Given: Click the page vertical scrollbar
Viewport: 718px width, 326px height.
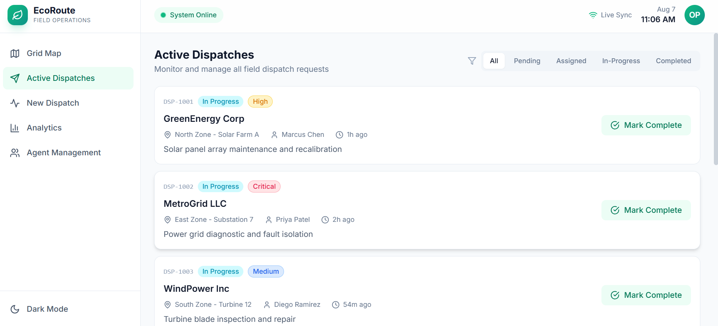Looking at the screenshot, I should tap(716, 99).
